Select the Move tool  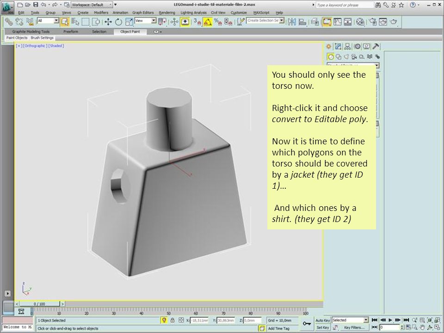coord(108,22)
